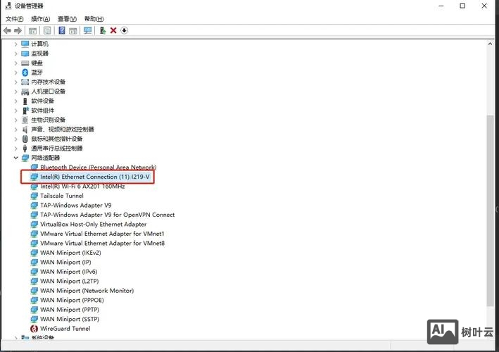Expand the 计算机 tree node
This screenshot has width=499, height=352.
(x=15, y=44)
